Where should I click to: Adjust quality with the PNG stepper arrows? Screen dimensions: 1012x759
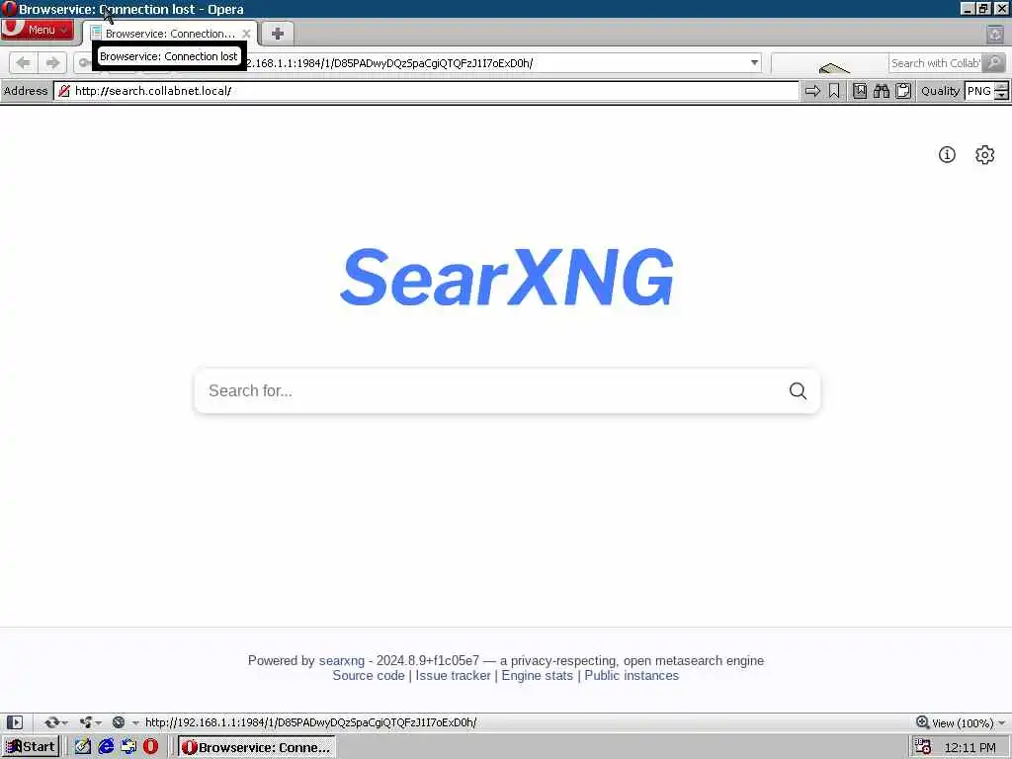tap(1001, 91)
